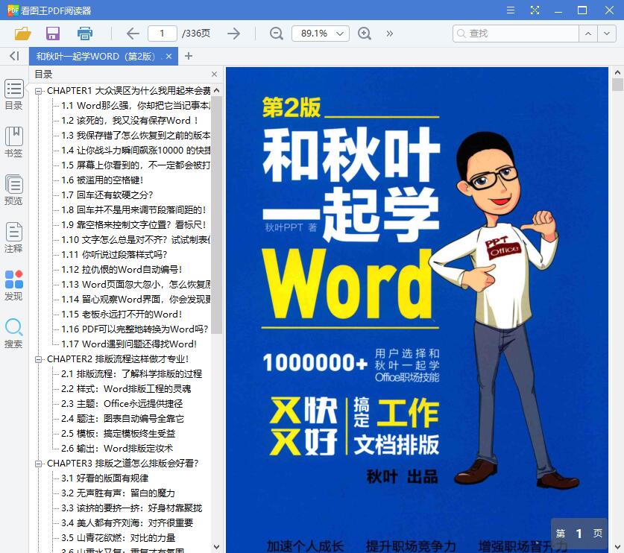The image size is (624, 553).
Task: Open a file with the folder icon
Action: tap(22, 34)
